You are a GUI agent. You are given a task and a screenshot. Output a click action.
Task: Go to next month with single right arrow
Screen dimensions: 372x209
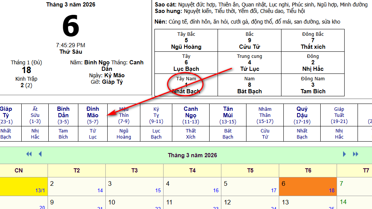coord(345,154)
